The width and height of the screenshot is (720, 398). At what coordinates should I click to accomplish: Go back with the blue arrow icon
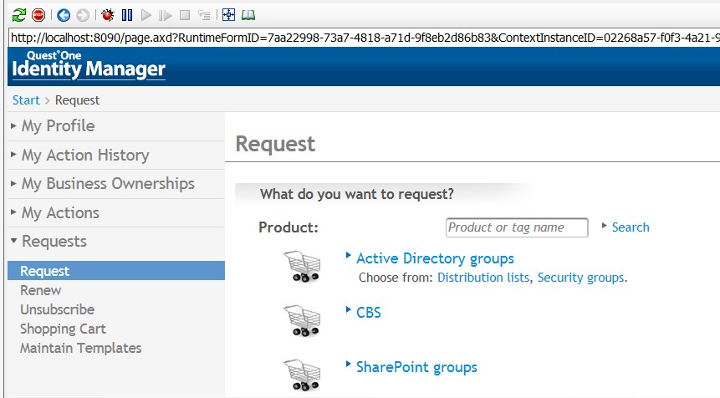(x=64, y=15)
